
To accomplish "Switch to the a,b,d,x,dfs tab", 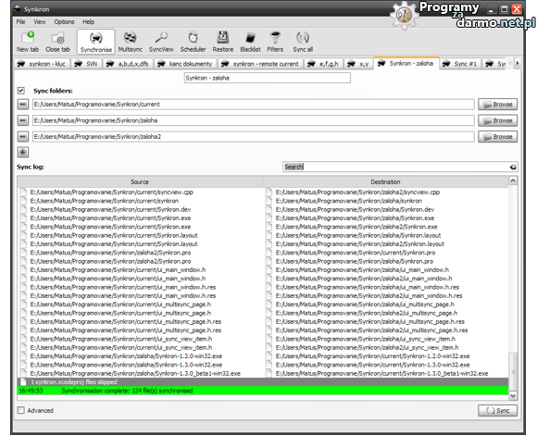I will tap(128, 64).
